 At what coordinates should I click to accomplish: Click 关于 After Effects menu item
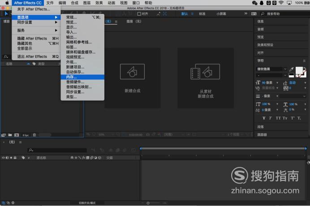36,9
